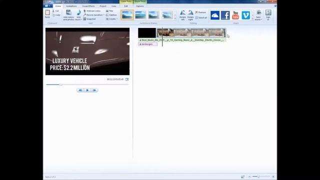Image resolution: width=320 pixels, height=180 pixels.
Task: Open Video Tools Edit tab
Action: pos(126,6)
